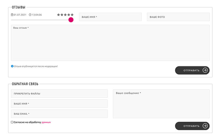Click the arrow icon in the Обратная связь send button
The width and height of the screenshot is (221, 140).
205,126
